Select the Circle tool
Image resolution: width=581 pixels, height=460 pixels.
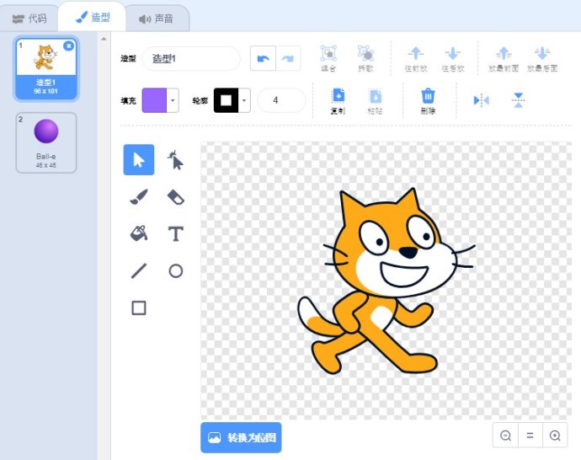click(176, 270)
